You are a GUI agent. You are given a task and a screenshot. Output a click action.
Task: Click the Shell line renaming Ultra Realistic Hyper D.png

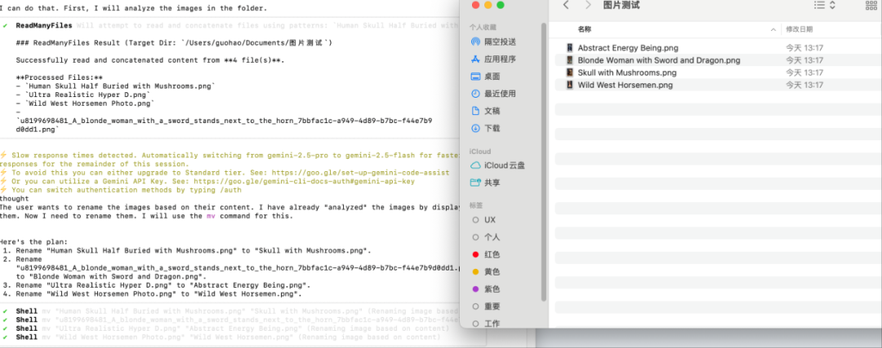tap(225, 328)
